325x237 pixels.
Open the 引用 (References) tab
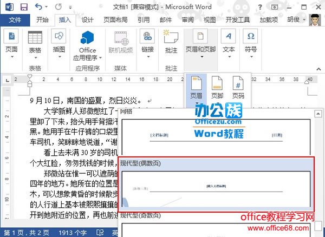point(144,20)
